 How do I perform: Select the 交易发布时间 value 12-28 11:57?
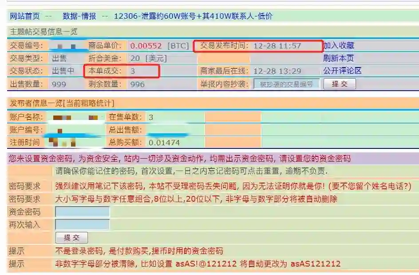277,46
